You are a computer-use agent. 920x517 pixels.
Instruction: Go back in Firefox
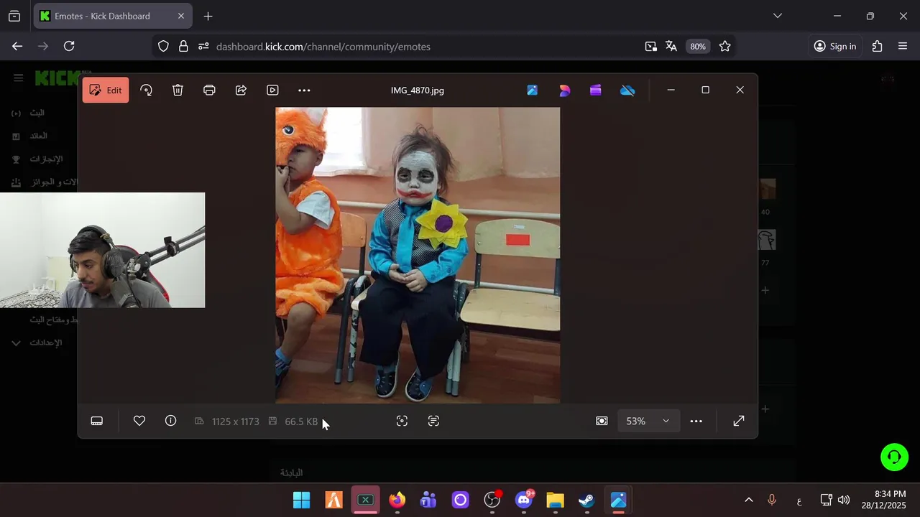(17, 46)
